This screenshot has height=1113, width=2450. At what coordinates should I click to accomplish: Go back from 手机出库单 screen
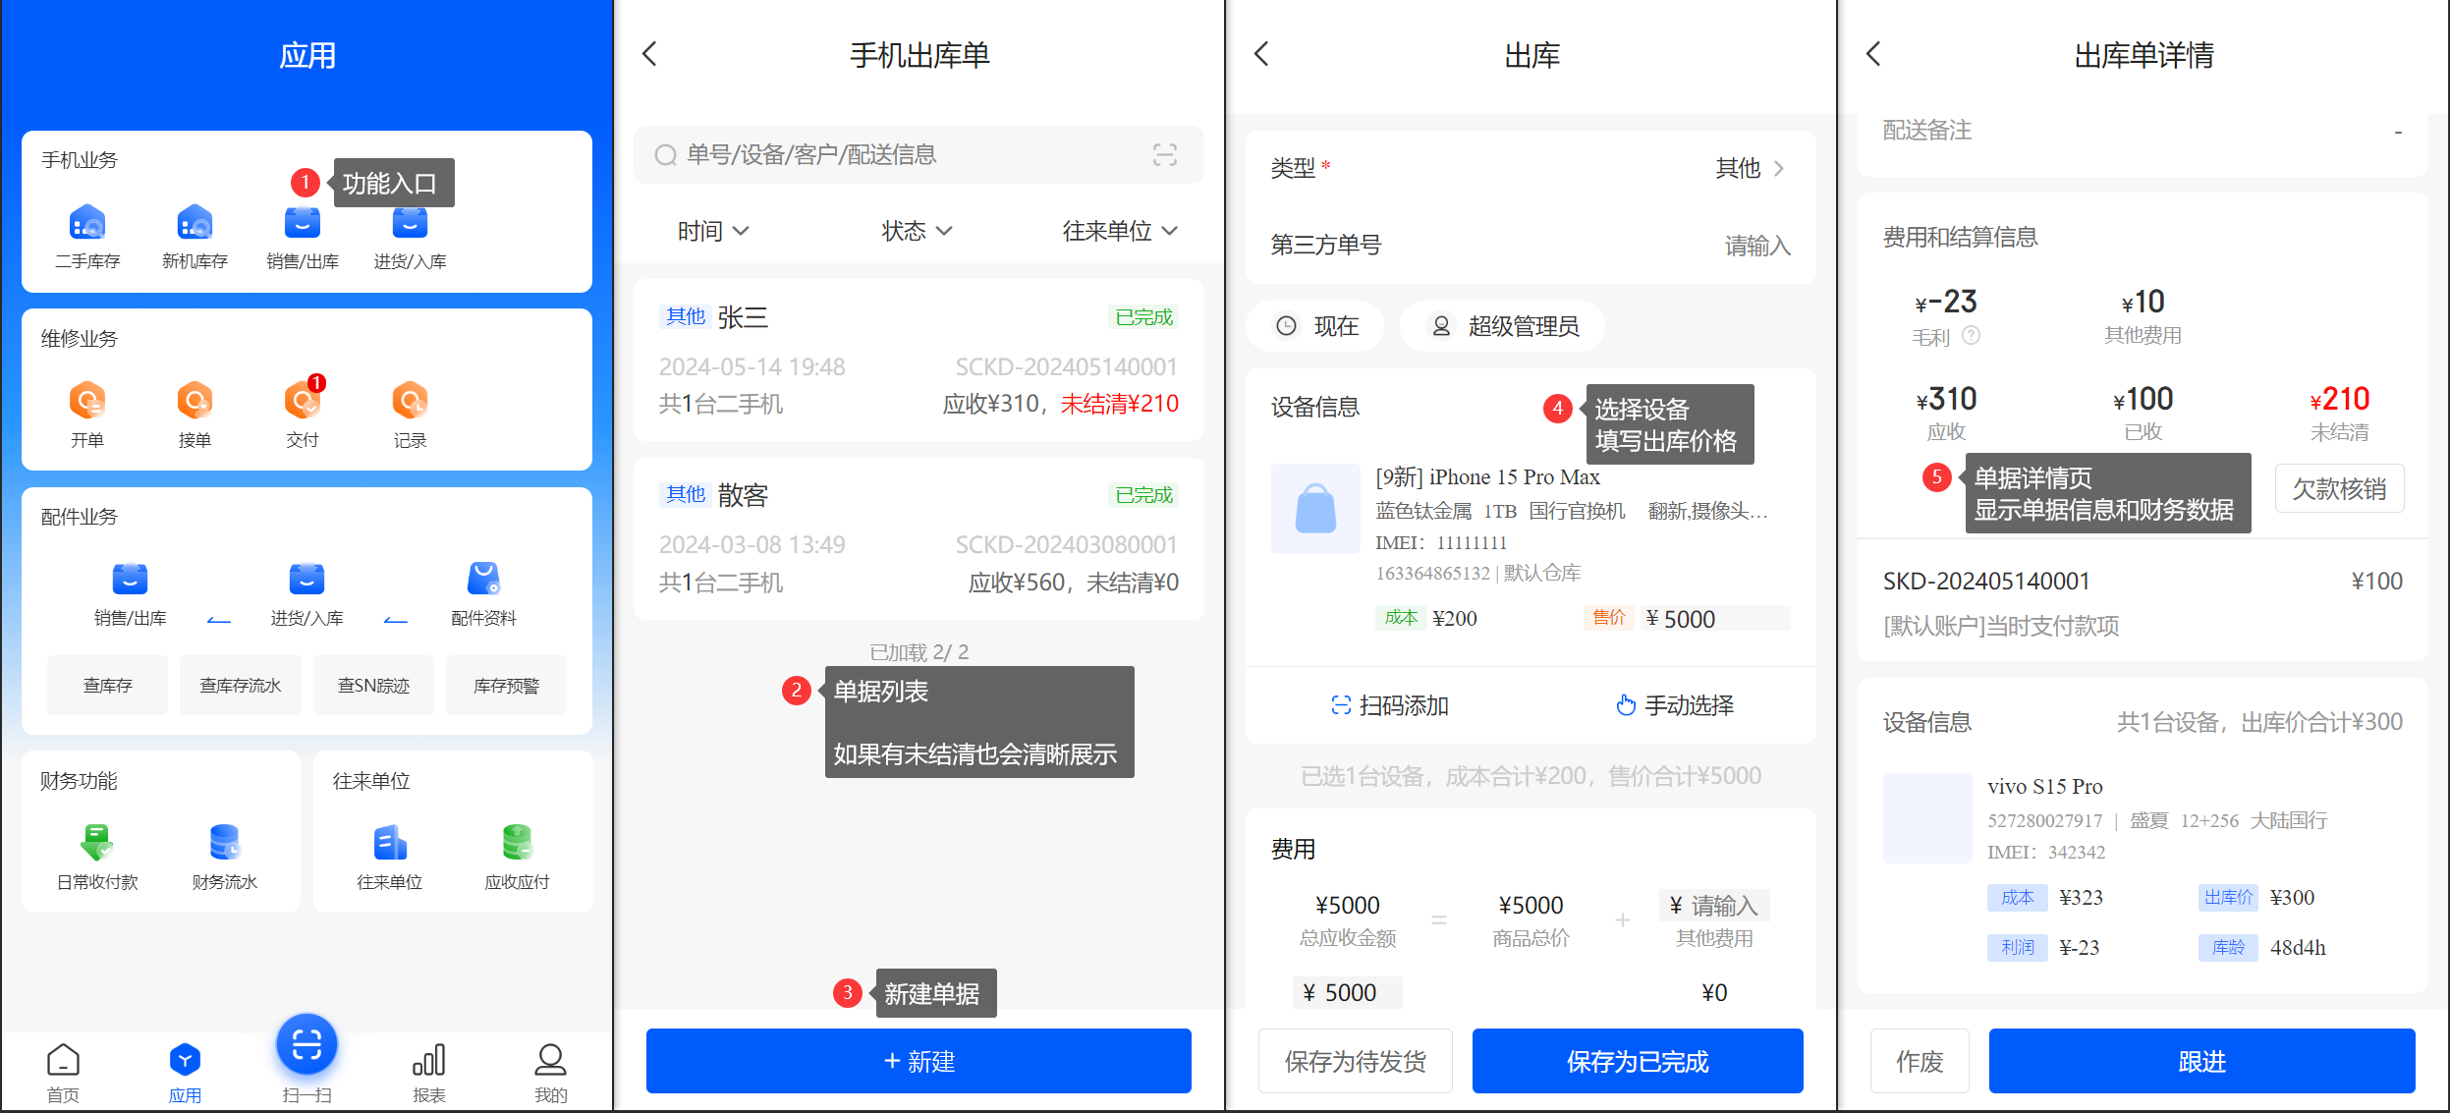point(649,54)
